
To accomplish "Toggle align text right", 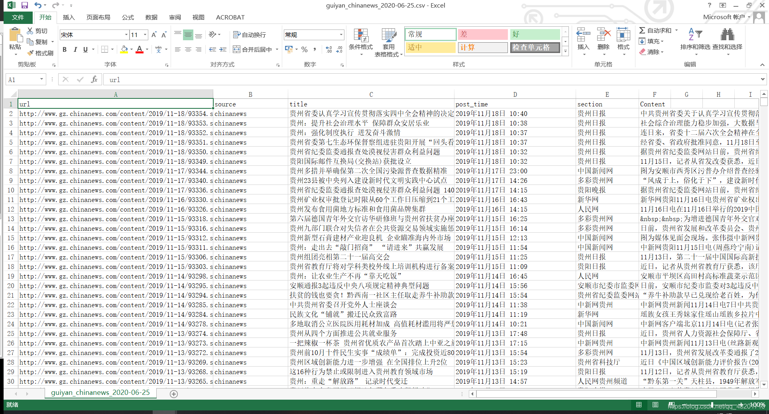I will (x=198, y=49).
